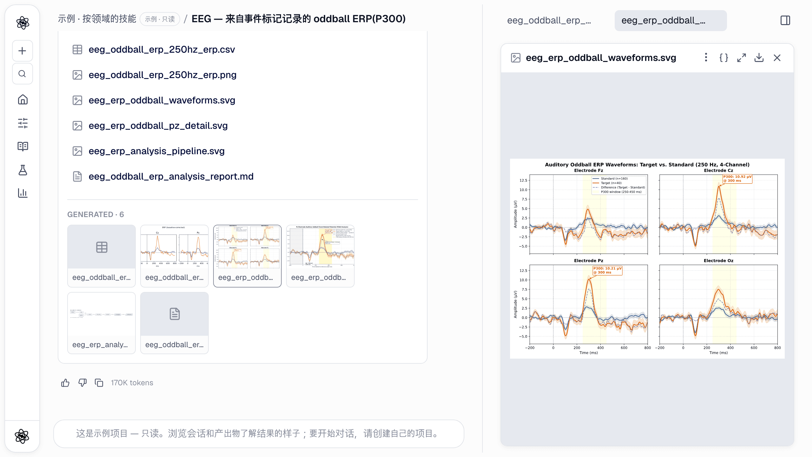Click the app logo at top of sidebar

click(x=23, y=23)
